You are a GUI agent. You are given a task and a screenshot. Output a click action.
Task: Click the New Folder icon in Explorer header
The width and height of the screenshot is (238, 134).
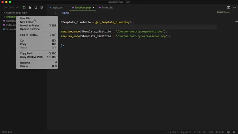(x=30, y=7)
